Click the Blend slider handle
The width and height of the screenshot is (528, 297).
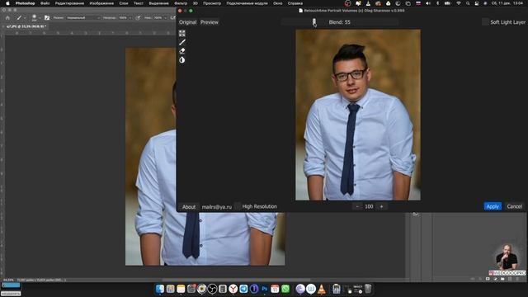pyautogui.click(x=313, y=22)
